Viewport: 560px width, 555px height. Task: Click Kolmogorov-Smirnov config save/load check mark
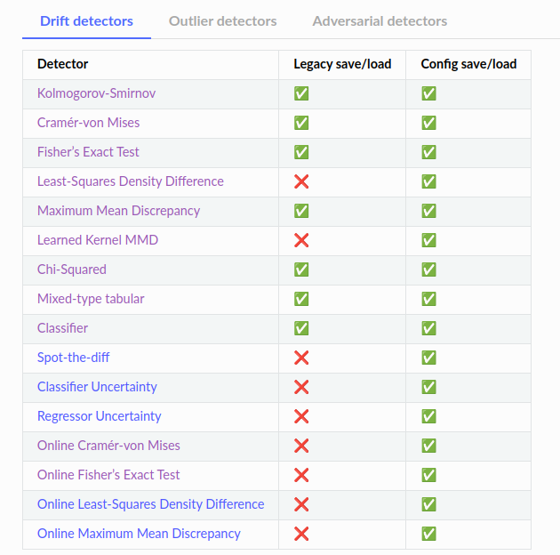[429, 93]
